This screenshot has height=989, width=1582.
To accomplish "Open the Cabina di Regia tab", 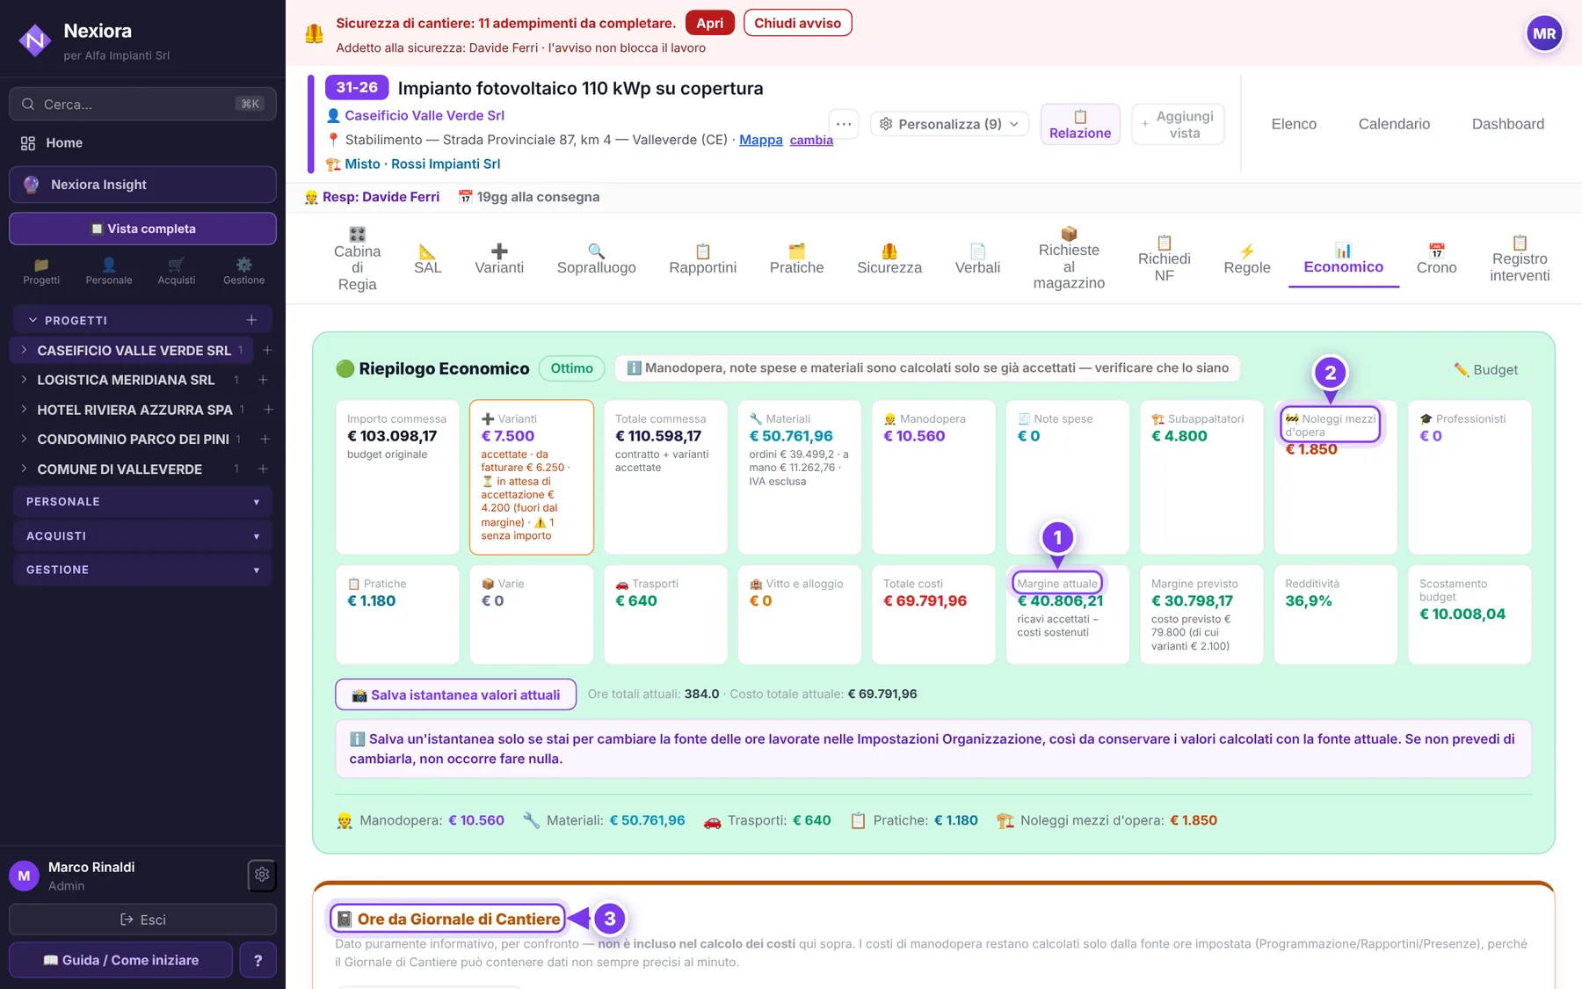I will [357, 259].
